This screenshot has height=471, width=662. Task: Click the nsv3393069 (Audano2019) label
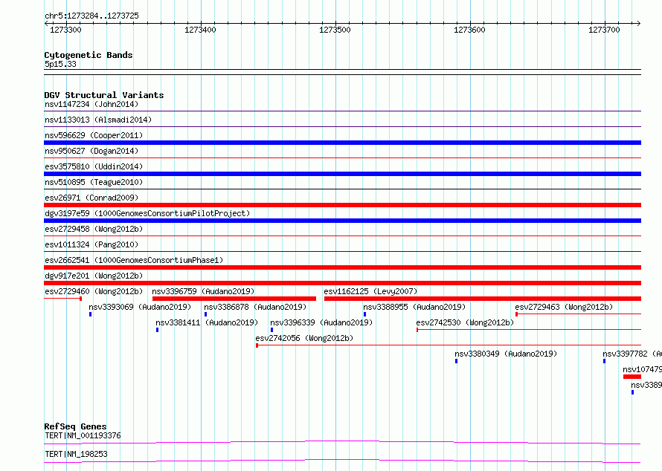click(140, 307)
